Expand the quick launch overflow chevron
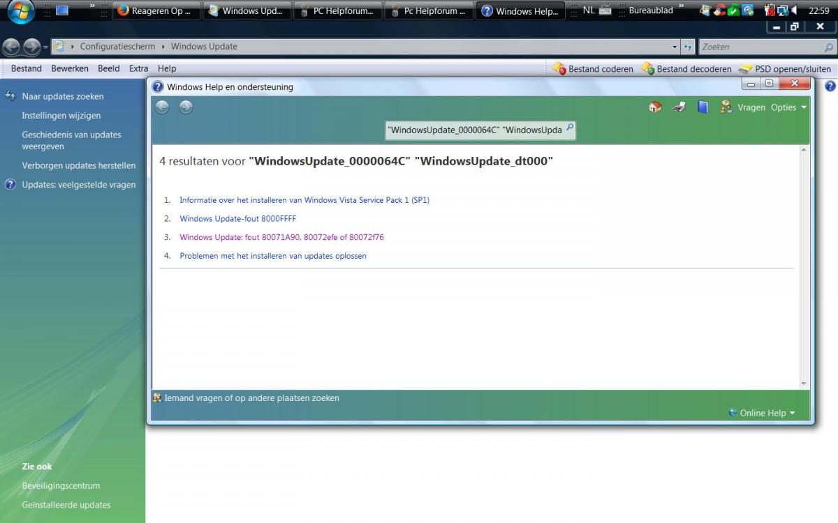This screenshot has width=838, height=523. coord(92,8)
